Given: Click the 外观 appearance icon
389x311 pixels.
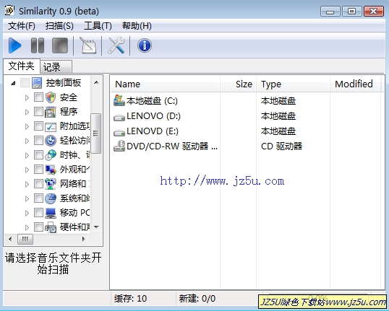Looking at the screenshot, I should [51, 170].
